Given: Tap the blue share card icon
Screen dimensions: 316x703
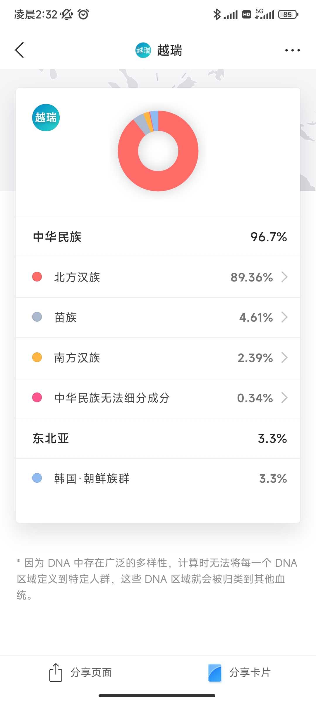Looking at the screenshot, I should tap(215, 673).
